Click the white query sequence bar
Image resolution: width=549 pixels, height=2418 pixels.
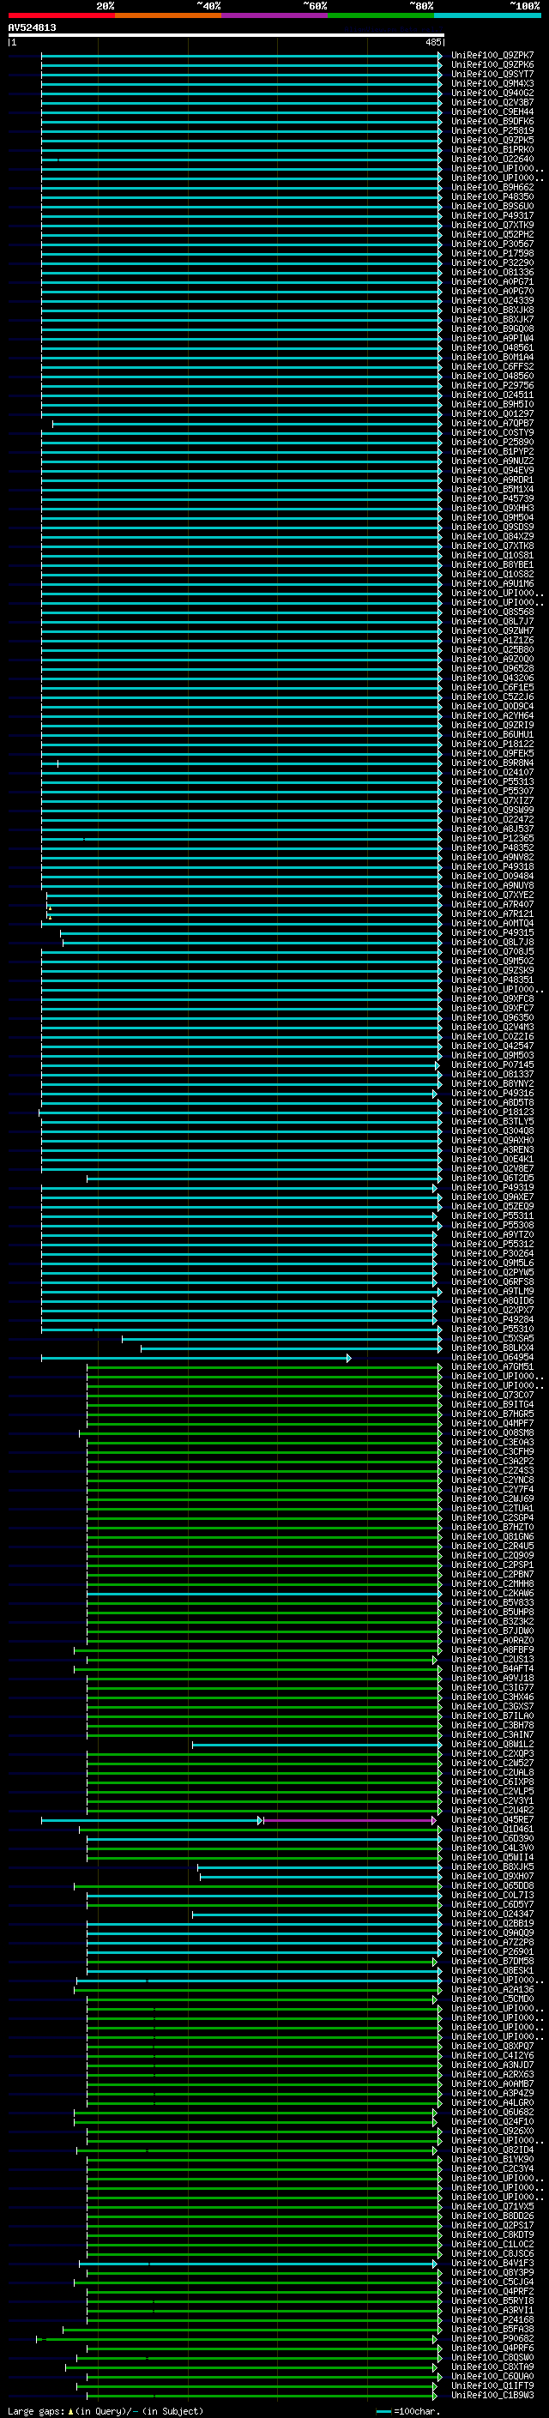226,34
